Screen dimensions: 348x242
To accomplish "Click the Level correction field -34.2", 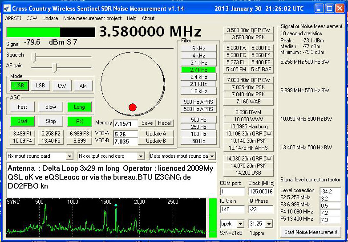I will tap(330, 191).
